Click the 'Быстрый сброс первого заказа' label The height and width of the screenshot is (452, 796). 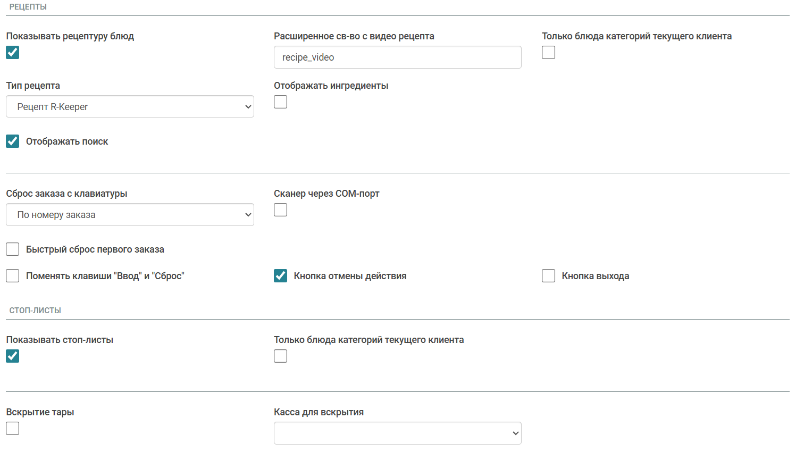[95, 249]
